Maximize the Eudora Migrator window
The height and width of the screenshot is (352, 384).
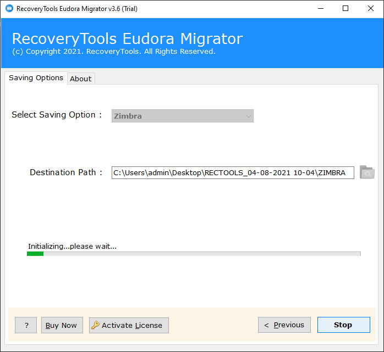345,9
